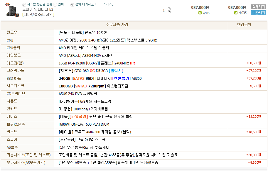Click the 대 category icon
The image size is (268, 171).
(x=24, y=5)
